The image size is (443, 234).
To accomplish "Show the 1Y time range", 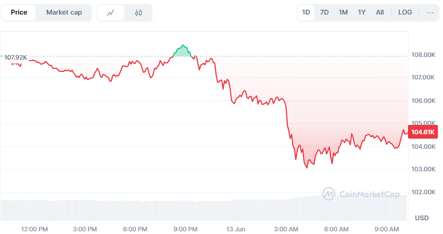I will click(362, 12).
